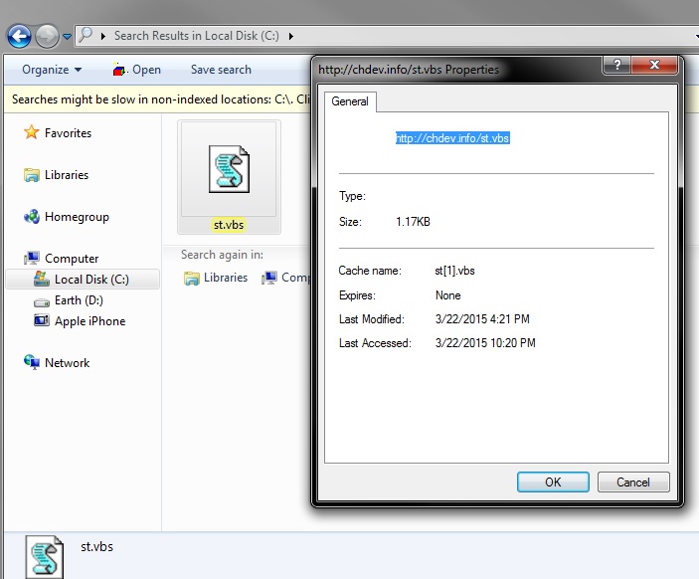The height and width of the screenshot is (579, 699).
Task: Select Apple iPhone in navigation pane
Action: click(x=89, y=321)
